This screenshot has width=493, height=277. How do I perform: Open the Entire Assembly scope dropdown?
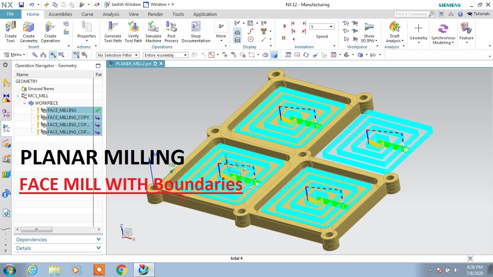pos(166,55)
